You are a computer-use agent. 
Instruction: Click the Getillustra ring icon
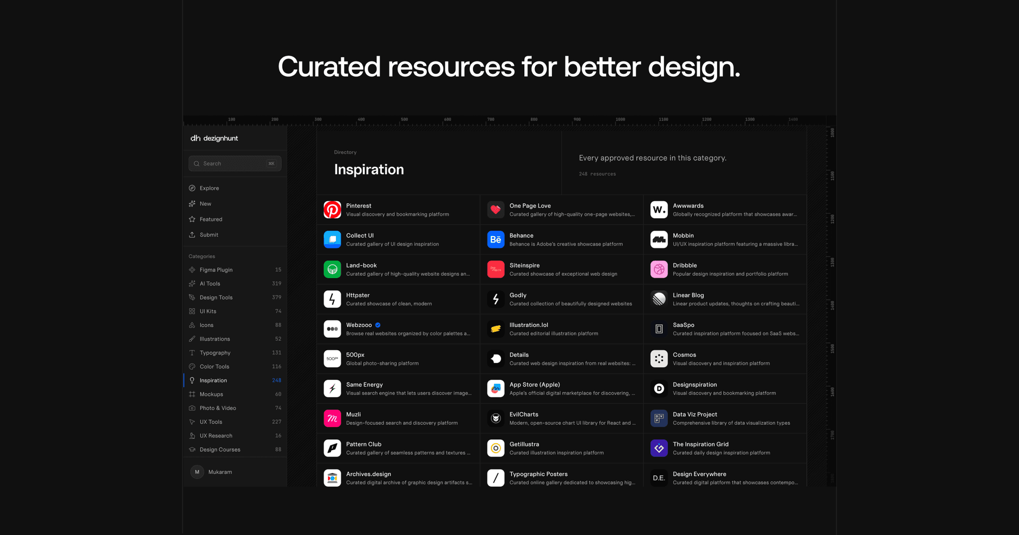coord(496,448)
